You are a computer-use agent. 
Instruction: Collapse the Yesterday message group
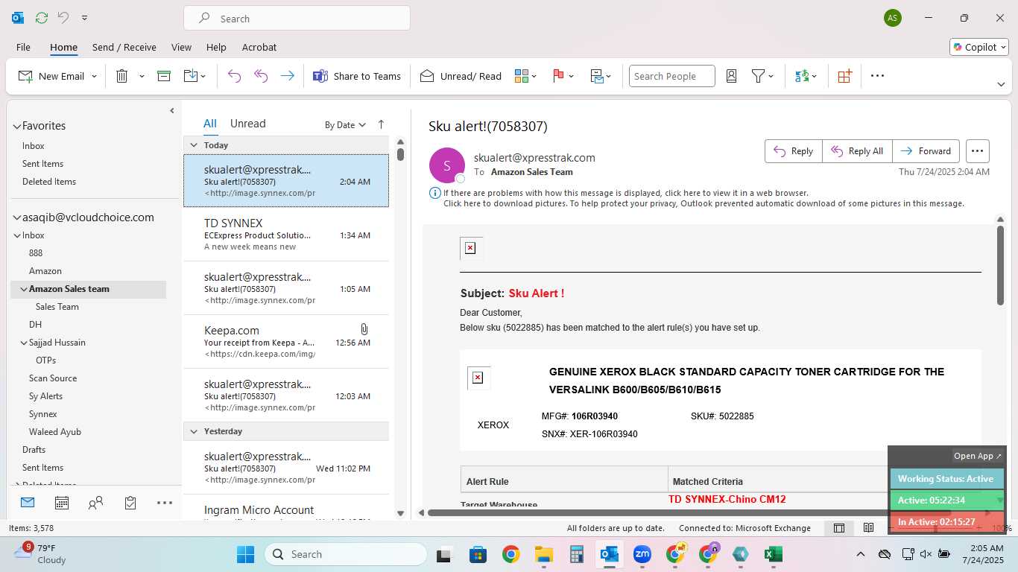194,431
